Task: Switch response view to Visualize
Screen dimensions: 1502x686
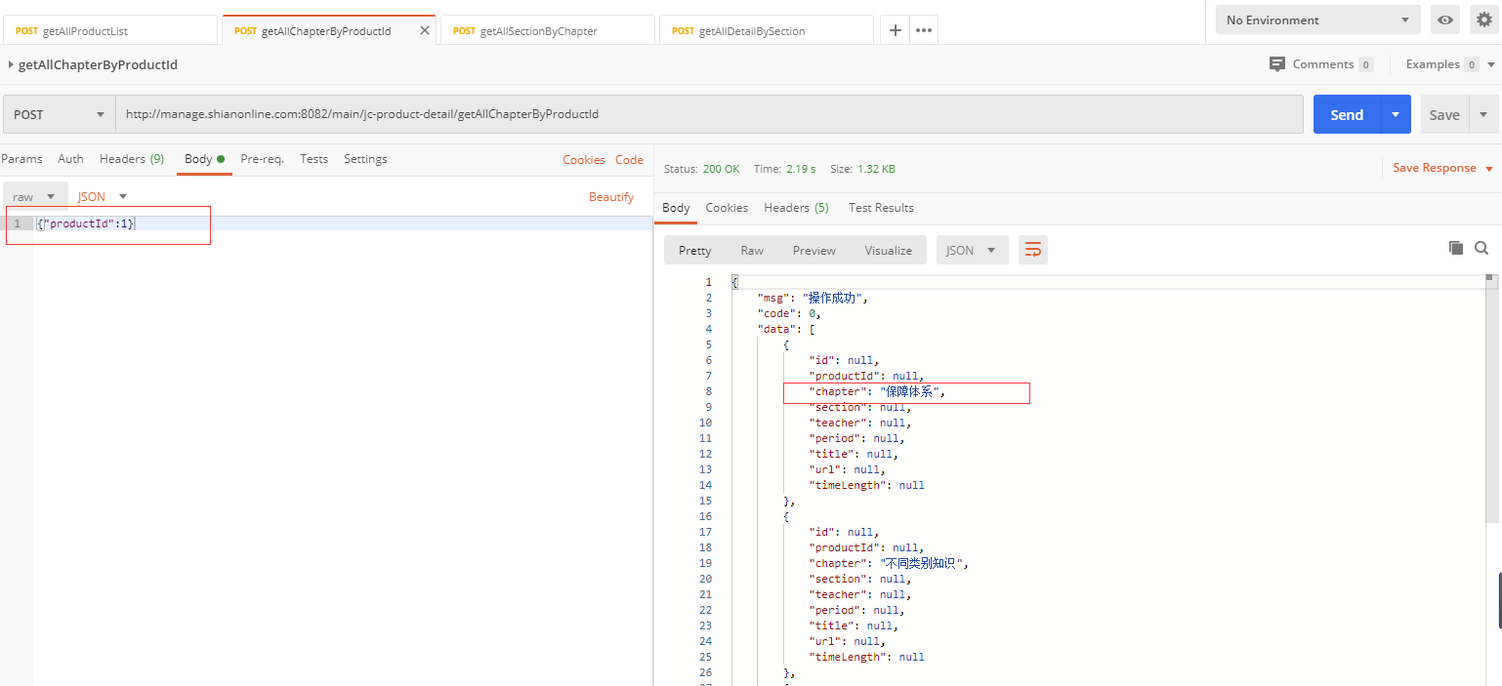Action: click(888, 250)
